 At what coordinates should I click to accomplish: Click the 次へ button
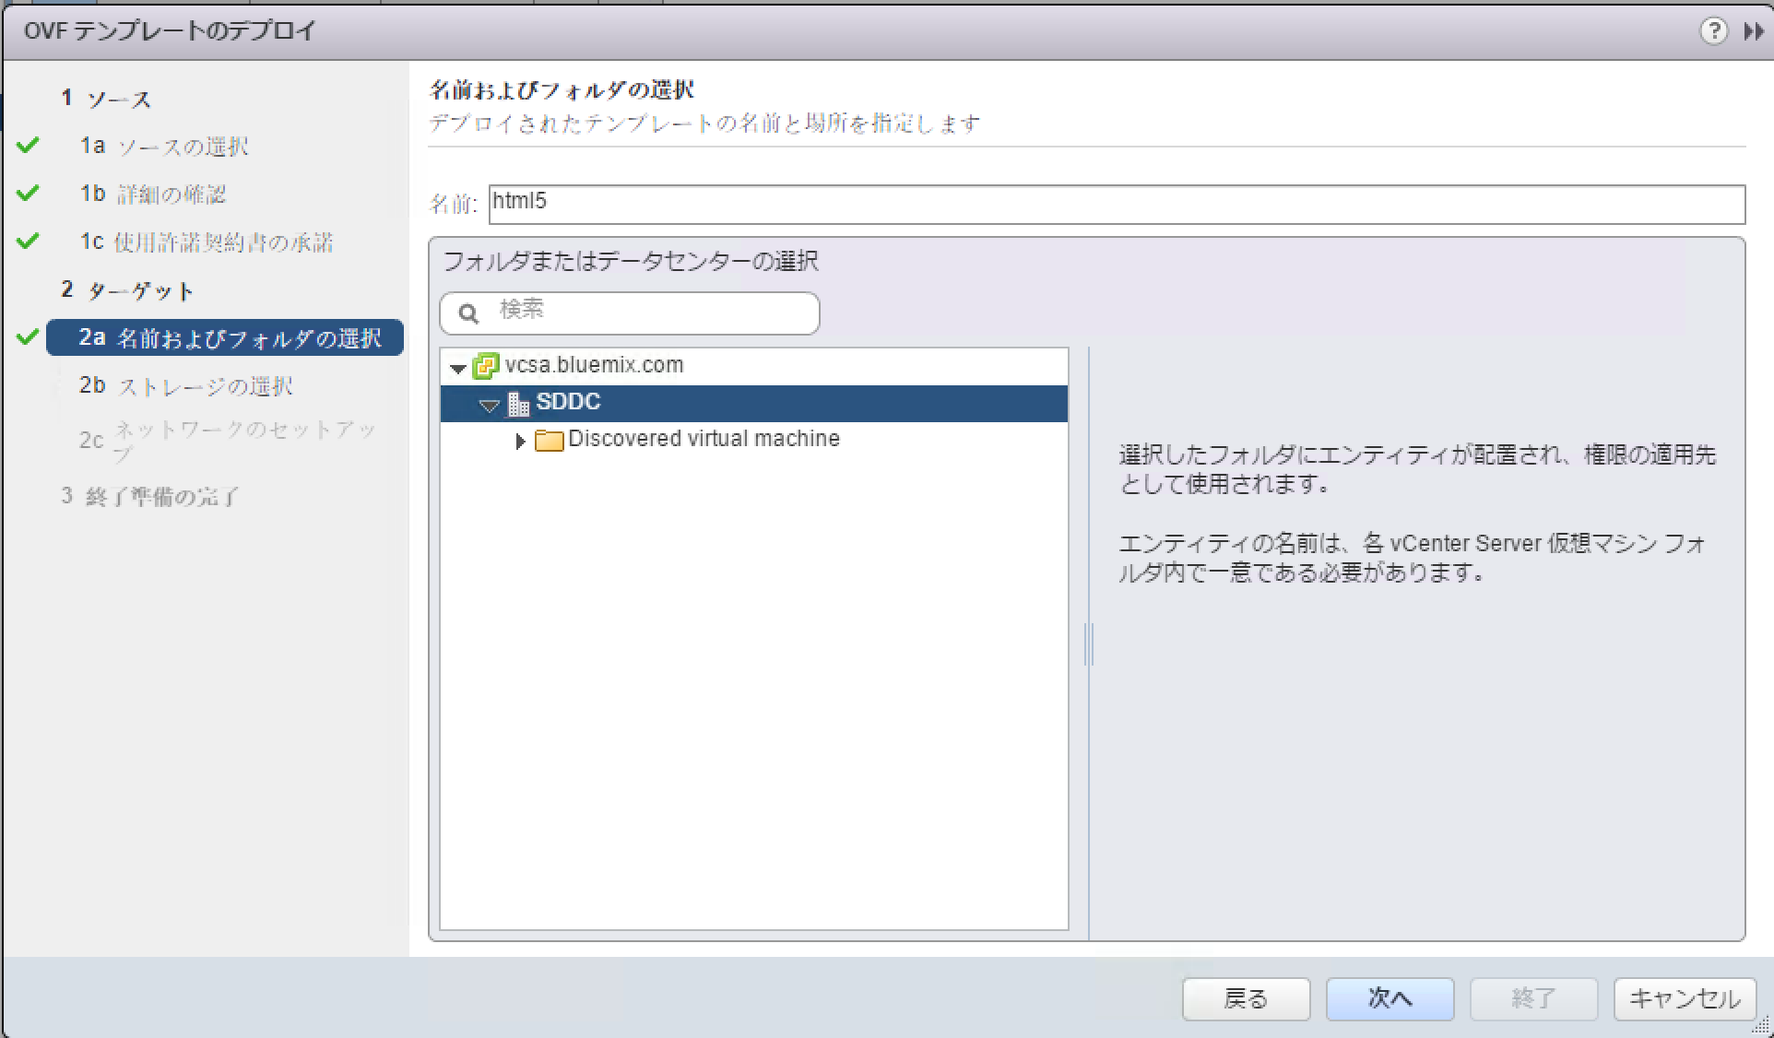tap(1389, 998)
